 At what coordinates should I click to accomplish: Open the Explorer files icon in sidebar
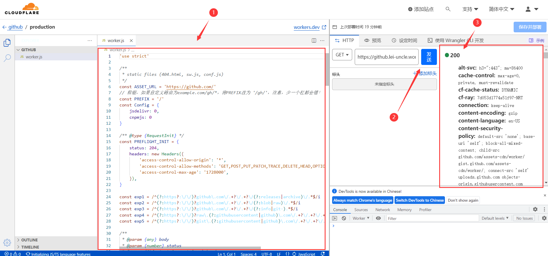coord(7,43)
